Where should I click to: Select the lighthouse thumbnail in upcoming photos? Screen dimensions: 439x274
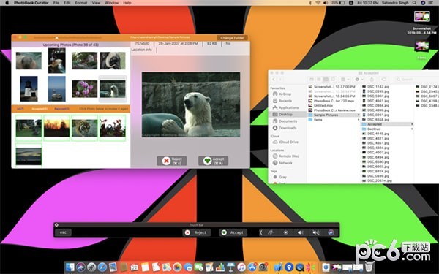tap(29, 88)
